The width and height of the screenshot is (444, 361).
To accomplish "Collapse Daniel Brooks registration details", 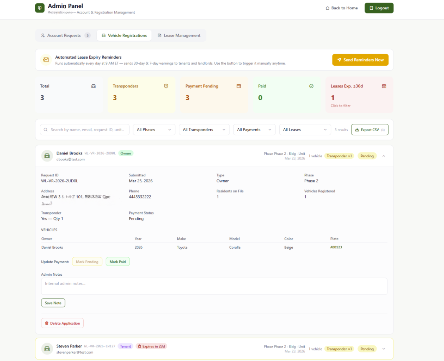I will [384, 156].
